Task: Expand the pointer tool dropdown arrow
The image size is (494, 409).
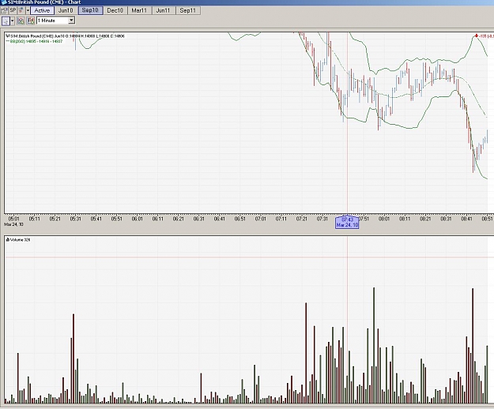Action: tap(13, 21)
